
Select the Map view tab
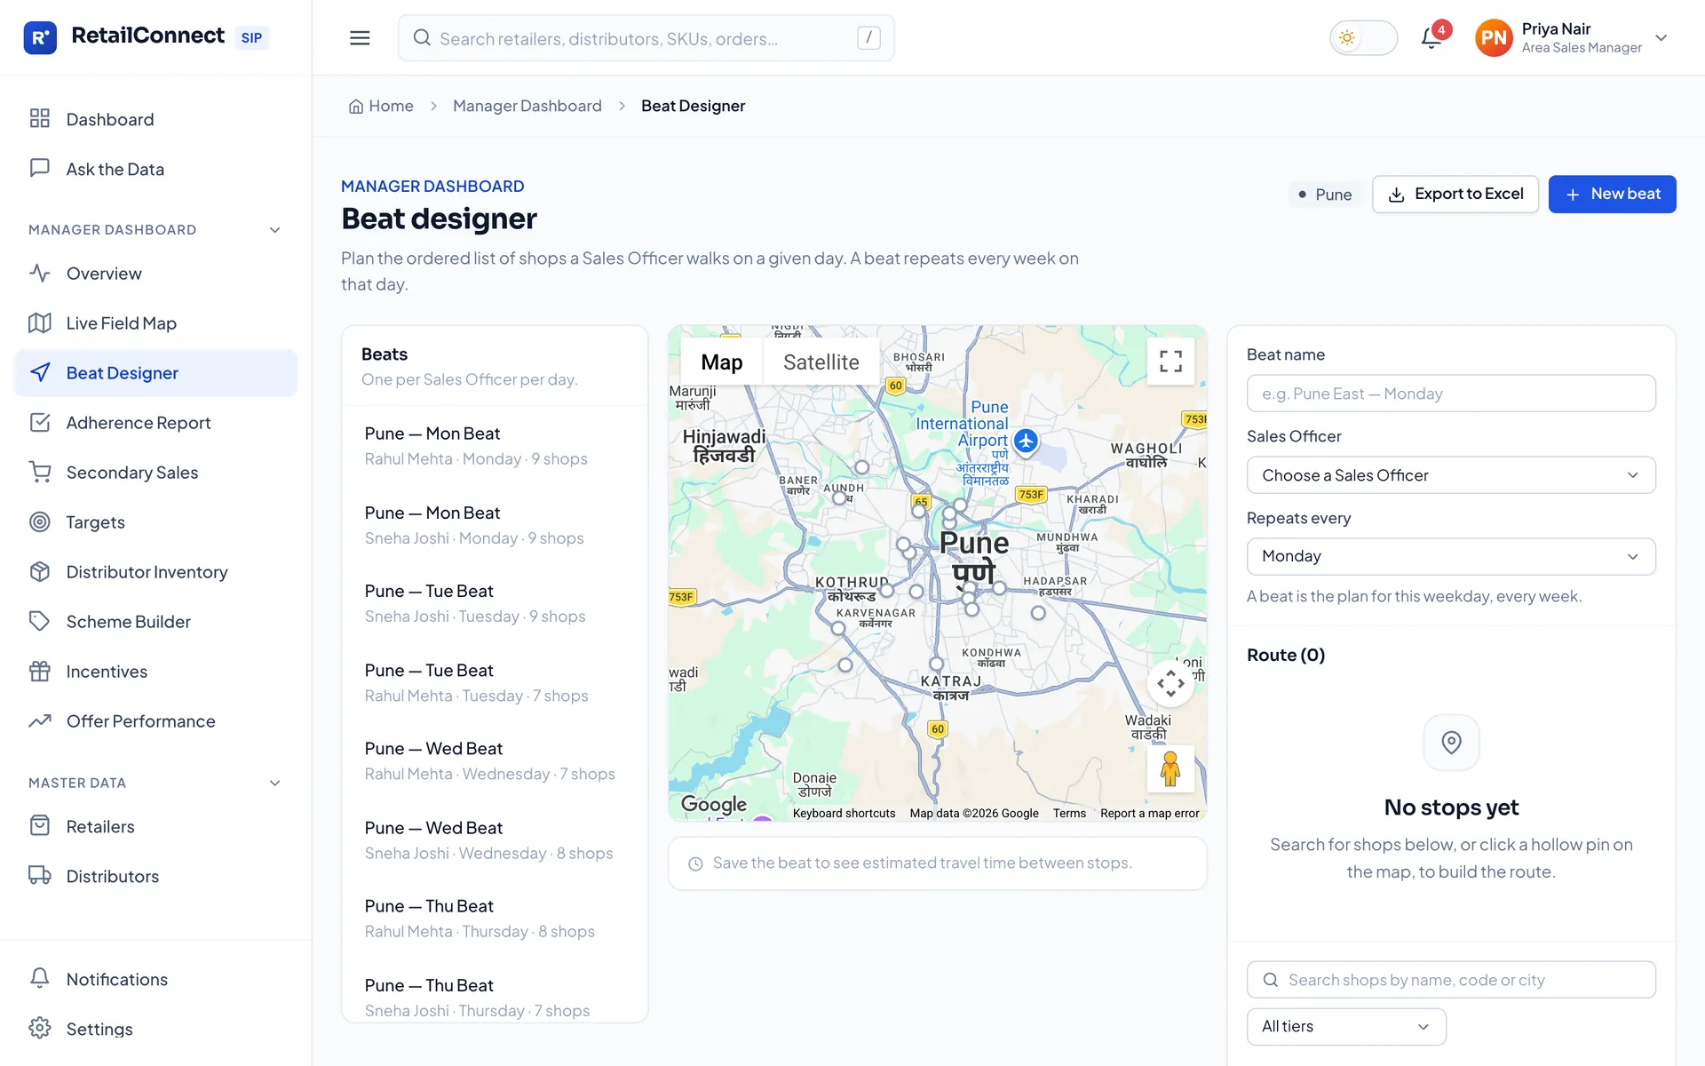[x=722, y=362]
